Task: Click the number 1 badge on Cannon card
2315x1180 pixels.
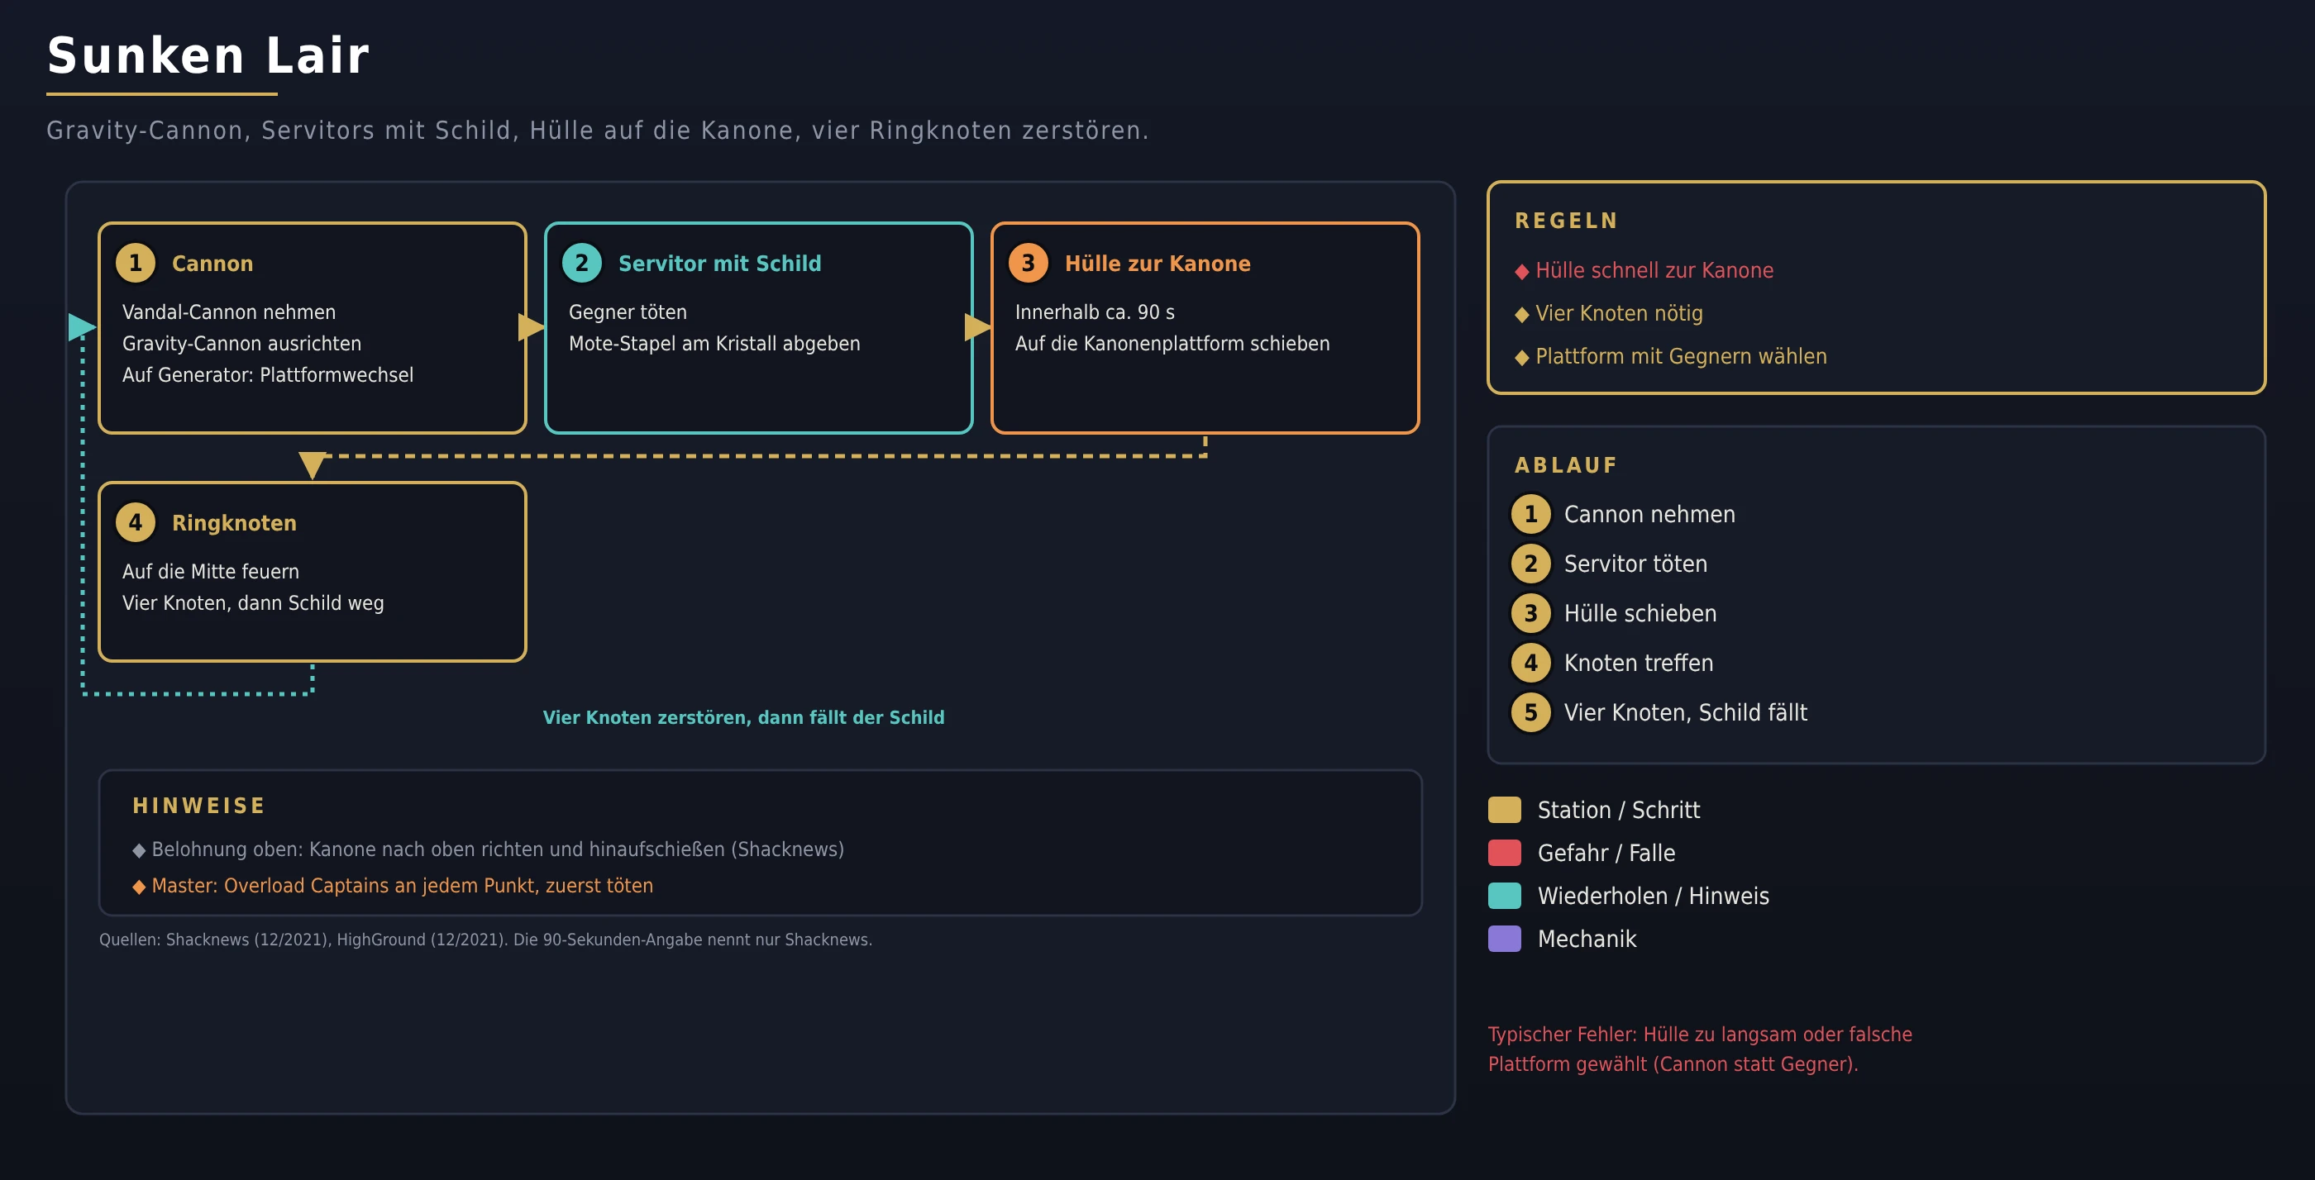Action: click(136, 263)
